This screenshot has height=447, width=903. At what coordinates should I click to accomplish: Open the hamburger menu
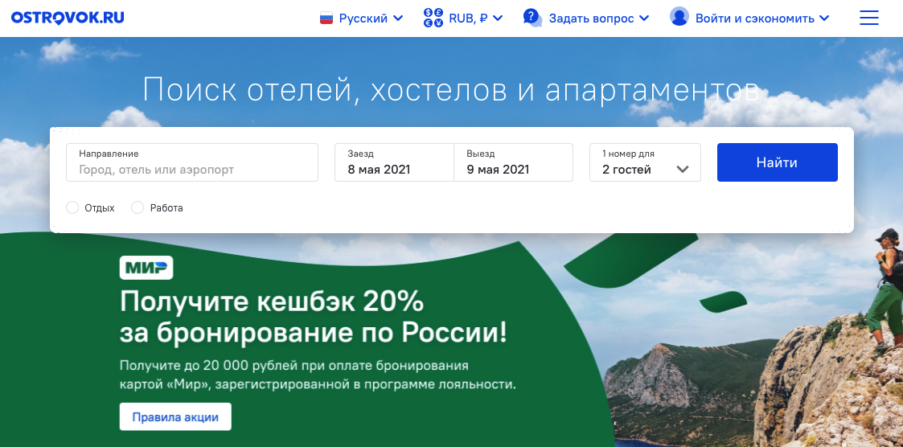coord(869,18)
